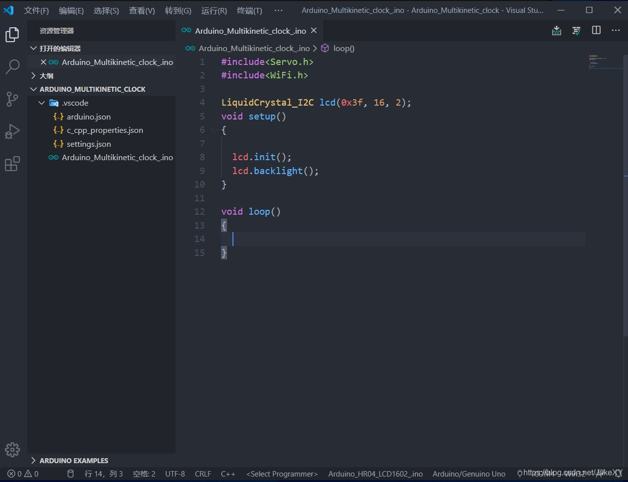Open Arduino_Multikinetic_clock_.ino in the project tree
This screenshot has height=482, width=628.
click(117, 157)
